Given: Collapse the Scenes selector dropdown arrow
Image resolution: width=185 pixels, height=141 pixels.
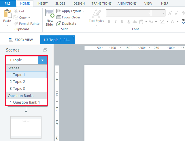Looking at the screenshot, I should tap(42, 60).
